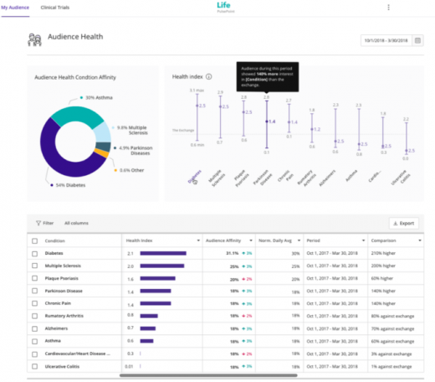Toggle the select-all Condition checkbox

coord(34,240)
